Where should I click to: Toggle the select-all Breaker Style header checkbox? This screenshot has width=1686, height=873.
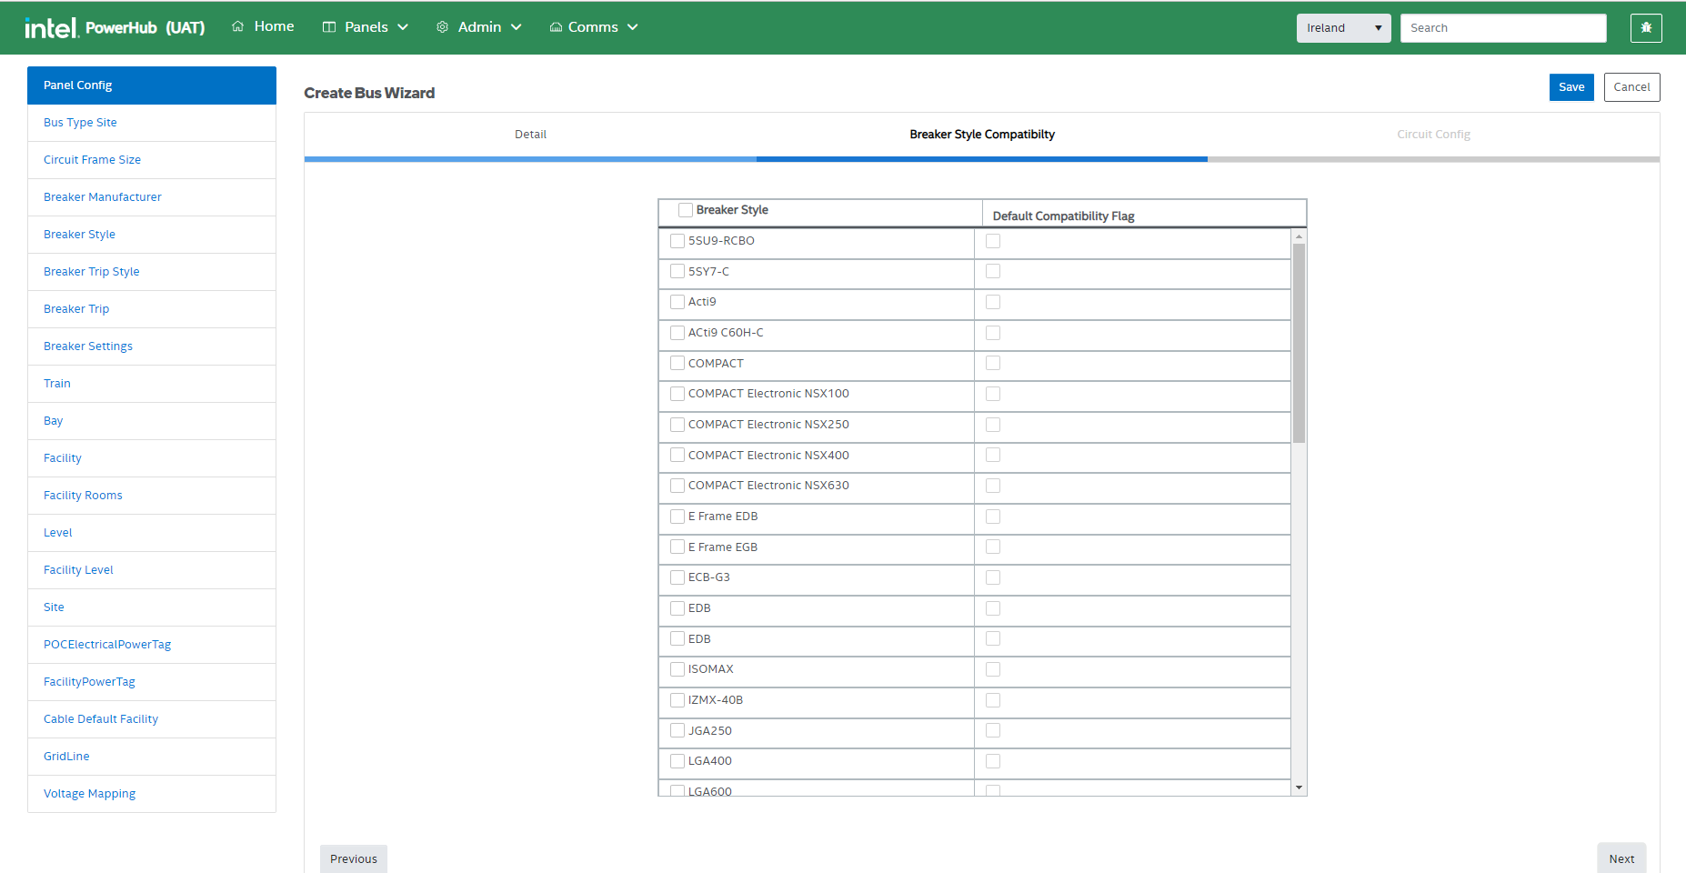686,210
